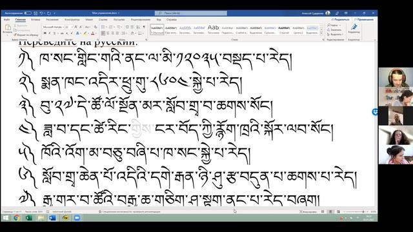Image resolution: width=413 pixels, height=232 pixels.
Task: Align text left
Action: coord(103,33)
